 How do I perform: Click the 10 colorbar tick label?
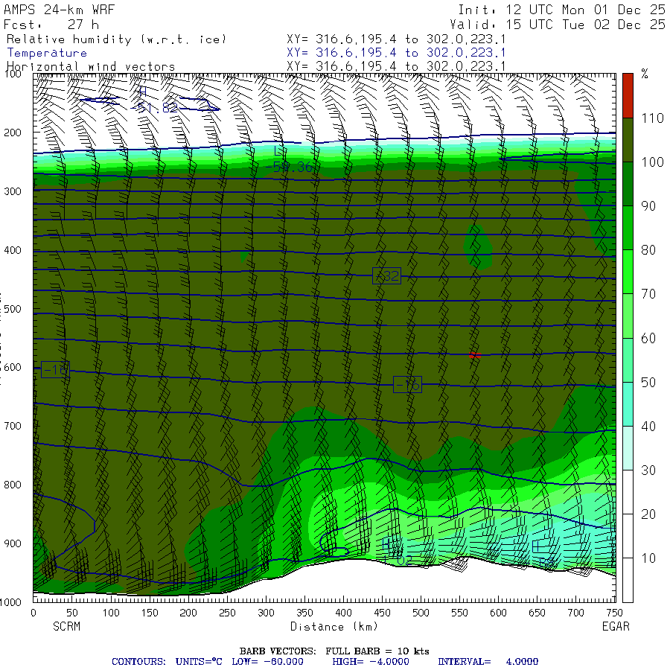click(x=648, y=558)
